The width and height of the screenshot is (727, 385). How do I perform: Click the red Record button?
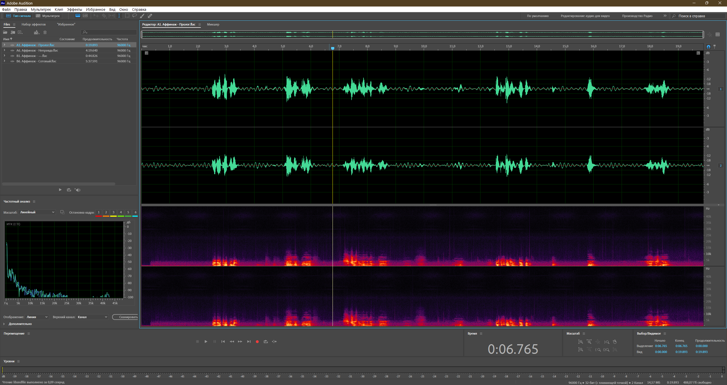257,342
